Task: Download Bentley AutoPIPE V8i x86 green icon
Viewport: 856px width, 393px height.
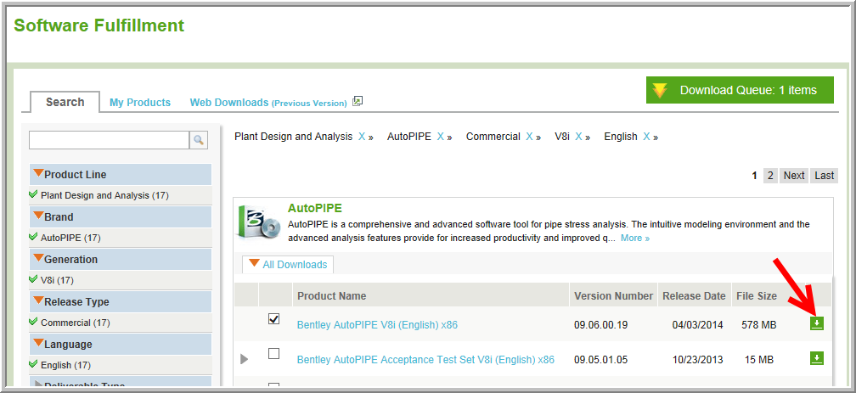Action: [x=817, y=323]
